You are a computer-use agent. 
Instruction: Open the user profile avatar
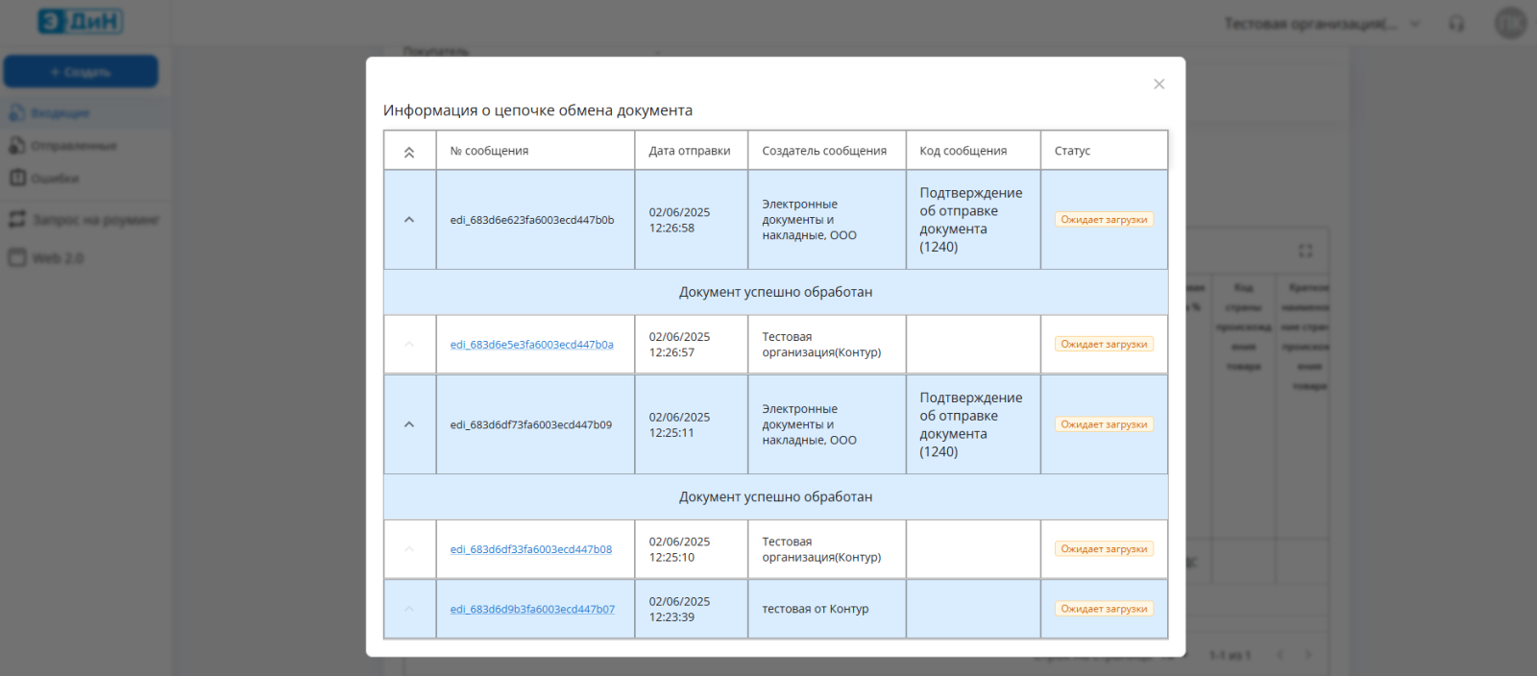coord(1509,23)
